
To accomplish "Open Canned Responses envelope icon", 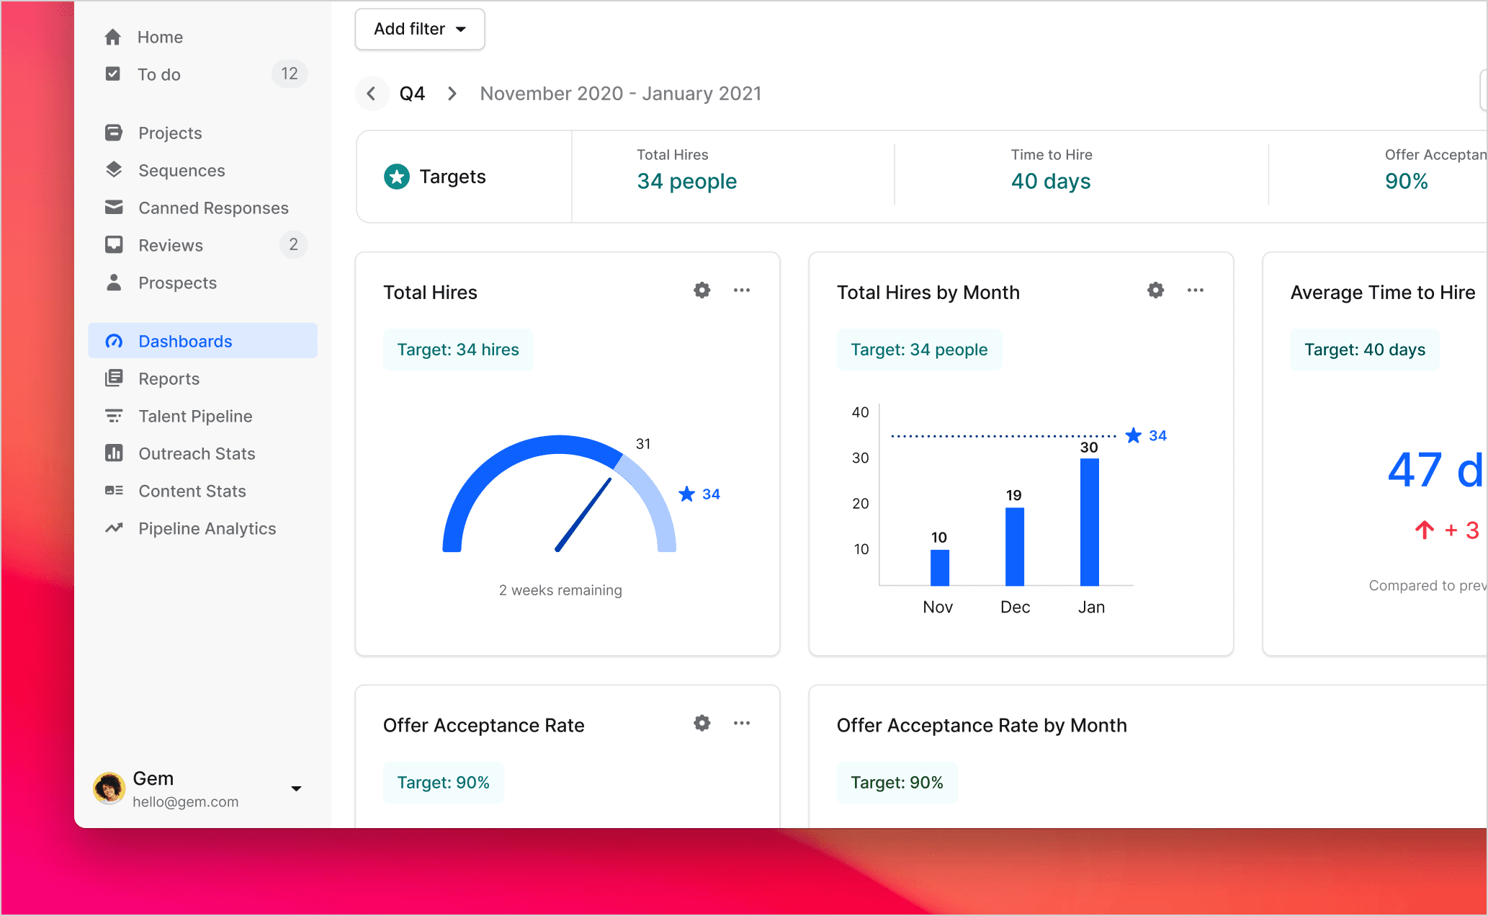I will (x=114, y=208).
